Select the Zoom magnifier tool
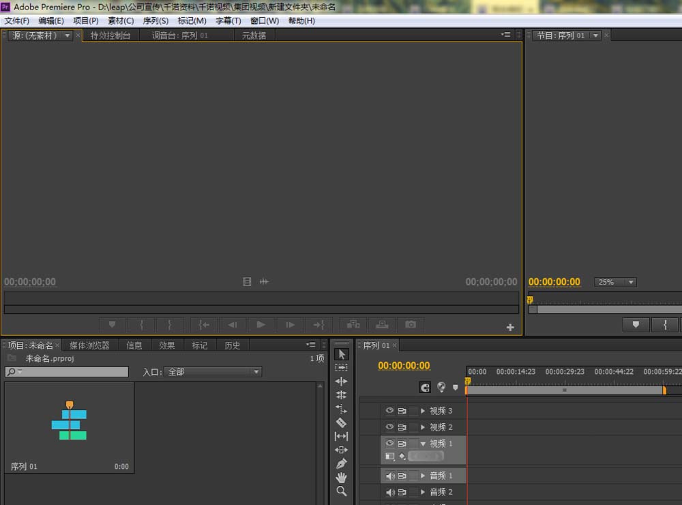Screen dimensions: 682x505 (x=342, y=491)
